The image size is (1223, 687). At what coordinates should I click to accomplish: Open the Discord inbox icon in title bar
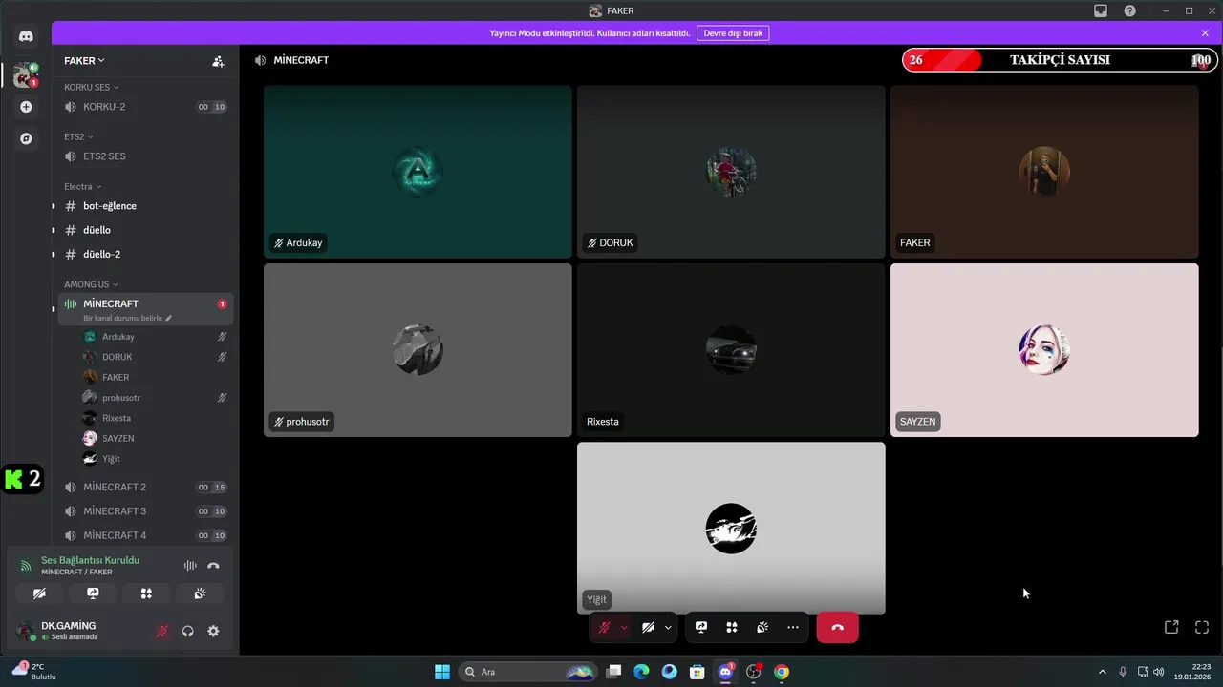1101,10
